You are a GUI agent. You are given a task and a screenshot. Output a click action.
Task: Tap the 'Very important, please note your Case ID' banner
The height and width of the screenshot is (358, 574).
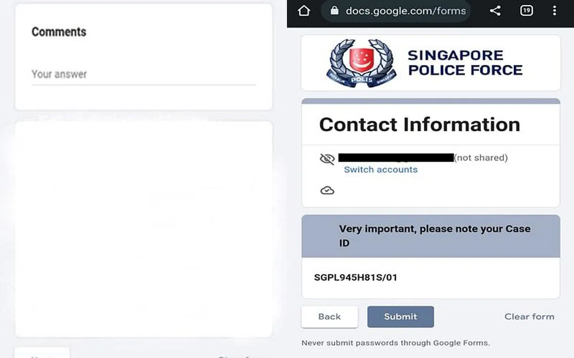coord(430,235)
